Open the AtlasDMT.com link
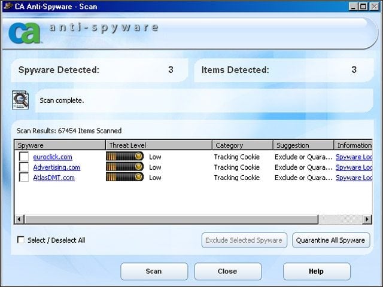Screen dimensions: 383x287 click(x=54, y=178)
